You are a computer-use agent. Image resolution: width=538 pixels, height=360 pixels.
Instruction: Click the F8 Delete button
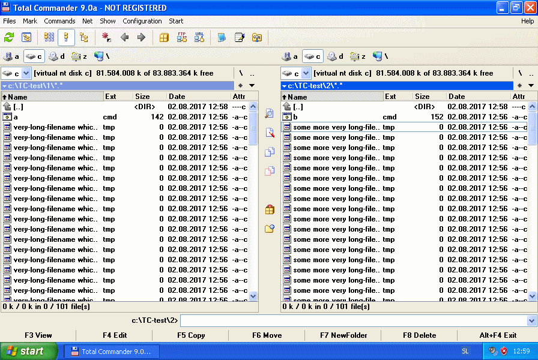[x=419, y=335]
